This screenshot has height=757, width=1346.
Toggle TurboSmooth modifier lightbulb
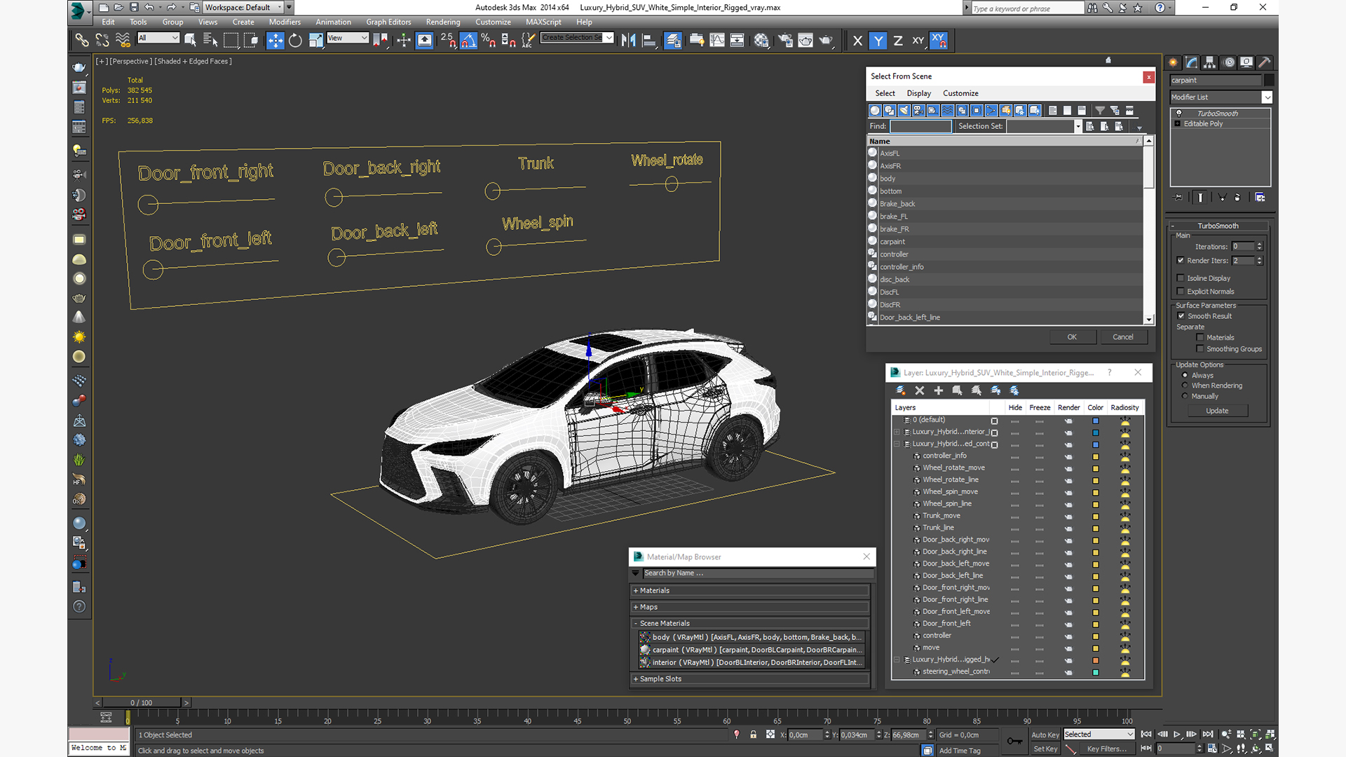pos(1179,114)
